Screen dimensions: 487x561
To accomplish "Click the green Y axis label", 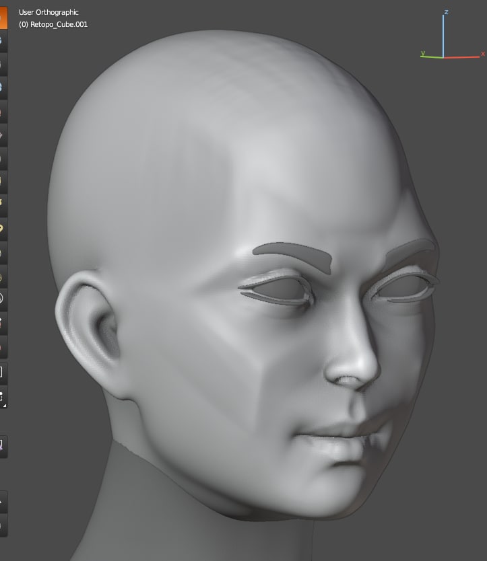I will [423, 53].
